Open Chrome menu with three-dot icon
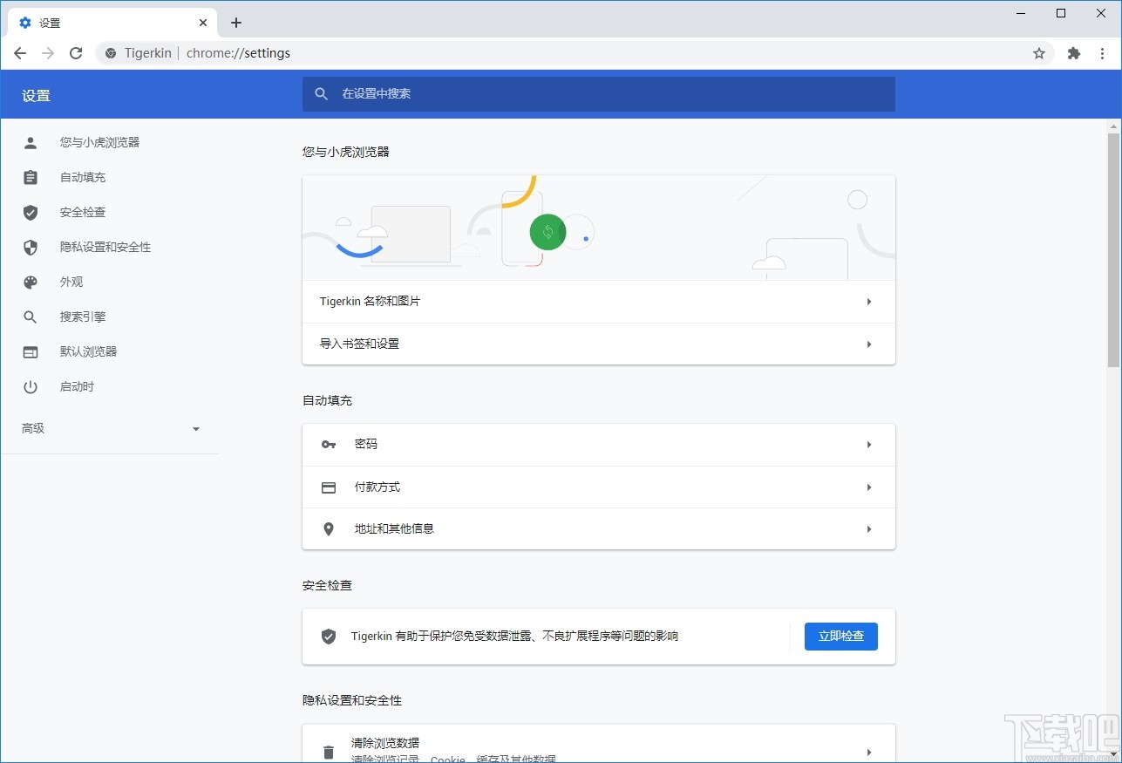This screenshot has height=763, width=1122. (1103, 53)
